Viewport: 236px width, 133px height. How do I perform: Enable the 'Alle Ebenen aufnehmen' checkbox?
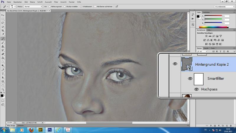pyautogui.click(x=95, y=7)
